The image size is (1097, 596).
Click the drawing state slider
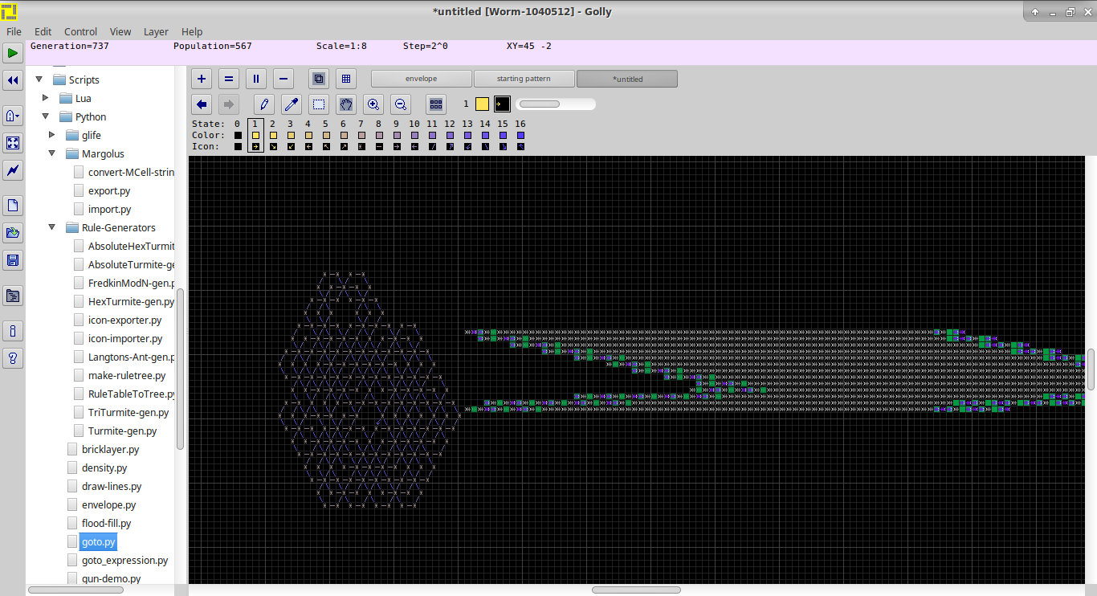pos(556,104)
